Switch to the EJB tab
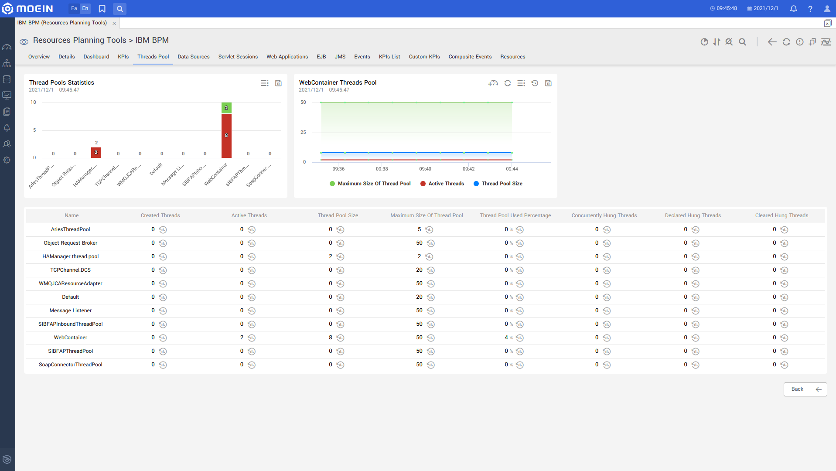The height and width of the screenshot is (471, 836). (x=321, y=57)
